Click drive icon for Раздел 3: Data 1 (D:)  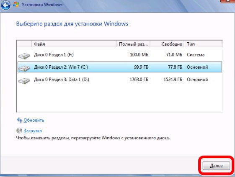pos(24,81)
